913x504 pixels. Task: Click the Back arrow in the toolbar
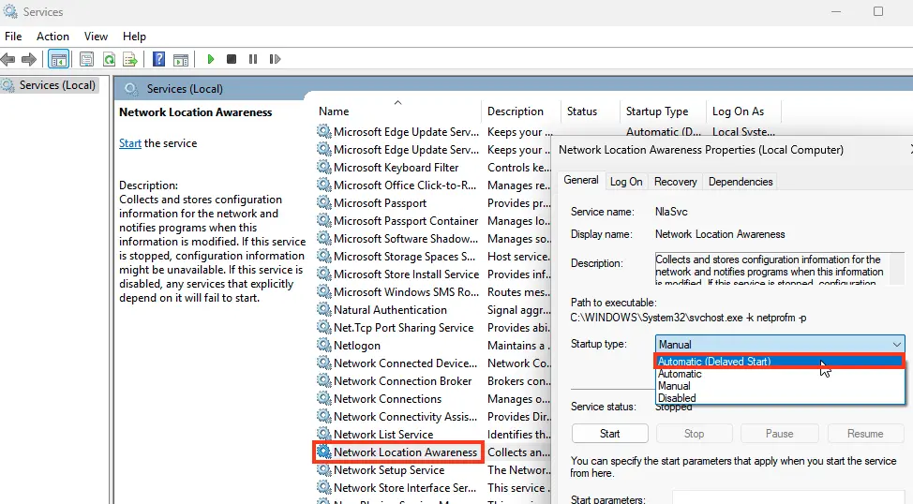[x=8, y=59]
